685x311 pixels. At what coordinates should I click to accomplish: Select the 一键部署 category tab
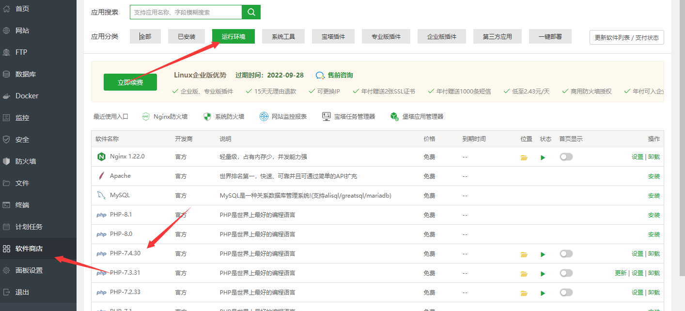pos(550,36)
